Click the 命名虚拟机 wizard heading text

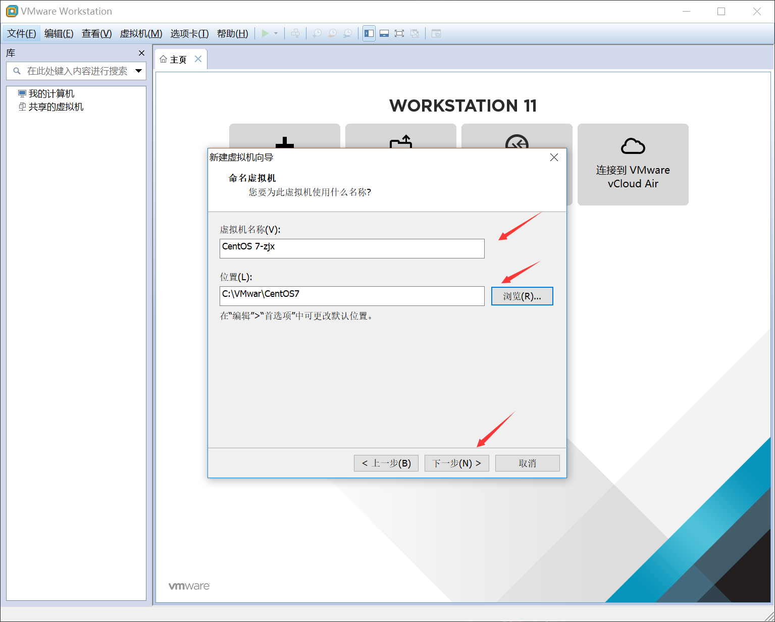pyautogui.click(x=252, y=178)
